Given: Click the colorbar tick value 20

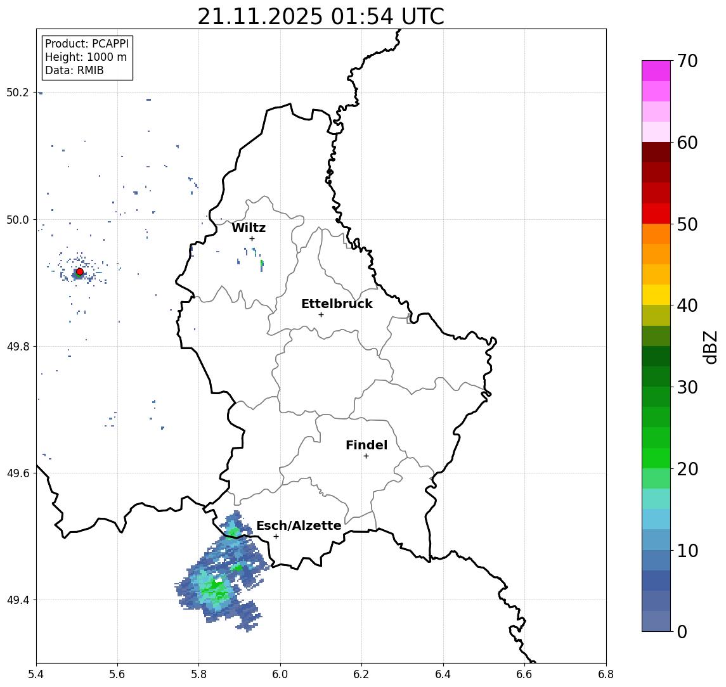Looking at the screenshot, I should (687, 469).
